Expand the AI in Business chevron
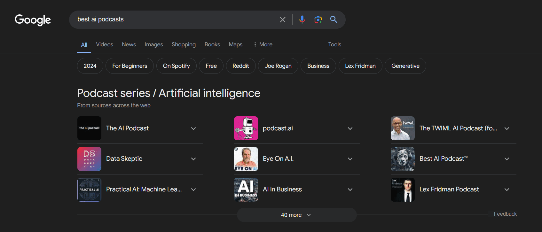 coord(350,189)
